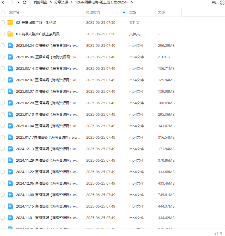
Task: Select the 745.81MB size cell
Action: [x=166, y=195]
